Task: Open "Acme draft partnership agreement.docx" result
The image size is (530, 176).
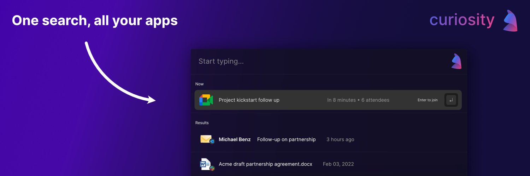Action: [x=329, y=164]
